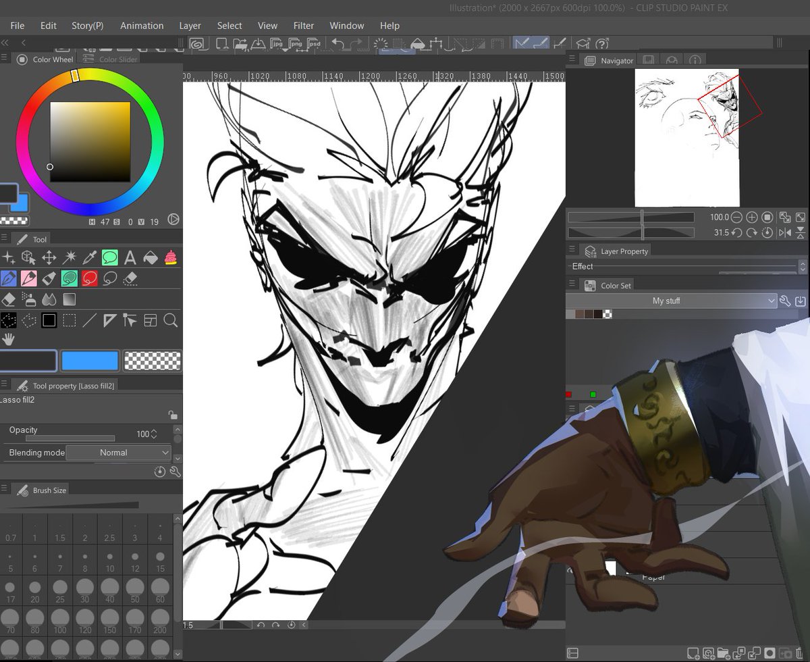The image size is (810, 662).
Task: Open Layer menu
Action: pyautogui.click(x=190, y=26)
